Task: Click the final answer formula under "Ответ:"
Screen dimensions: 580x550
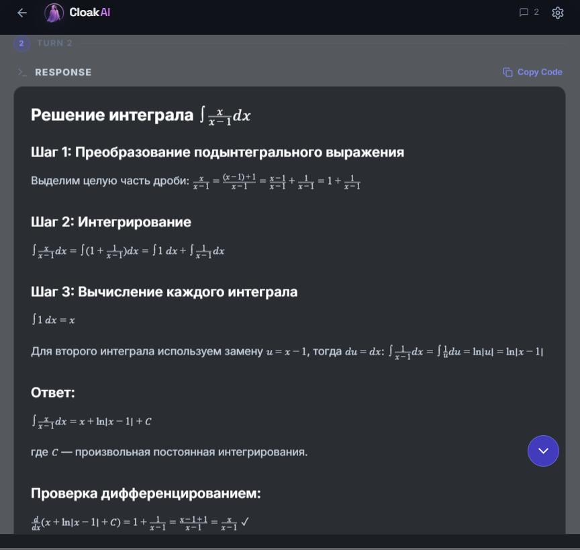Action: coord(92,422)
